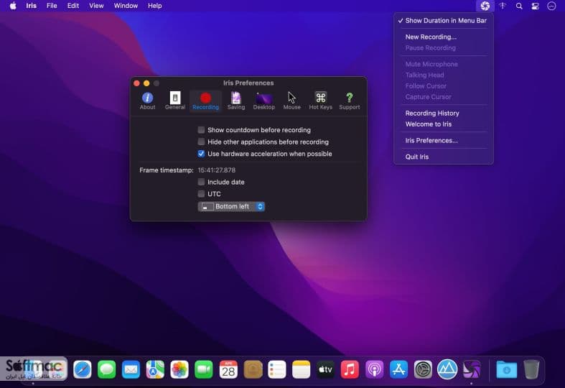Open Notes from the Dock
The width and height of the screenshot is (565, 388).
[x=302, y=369]
